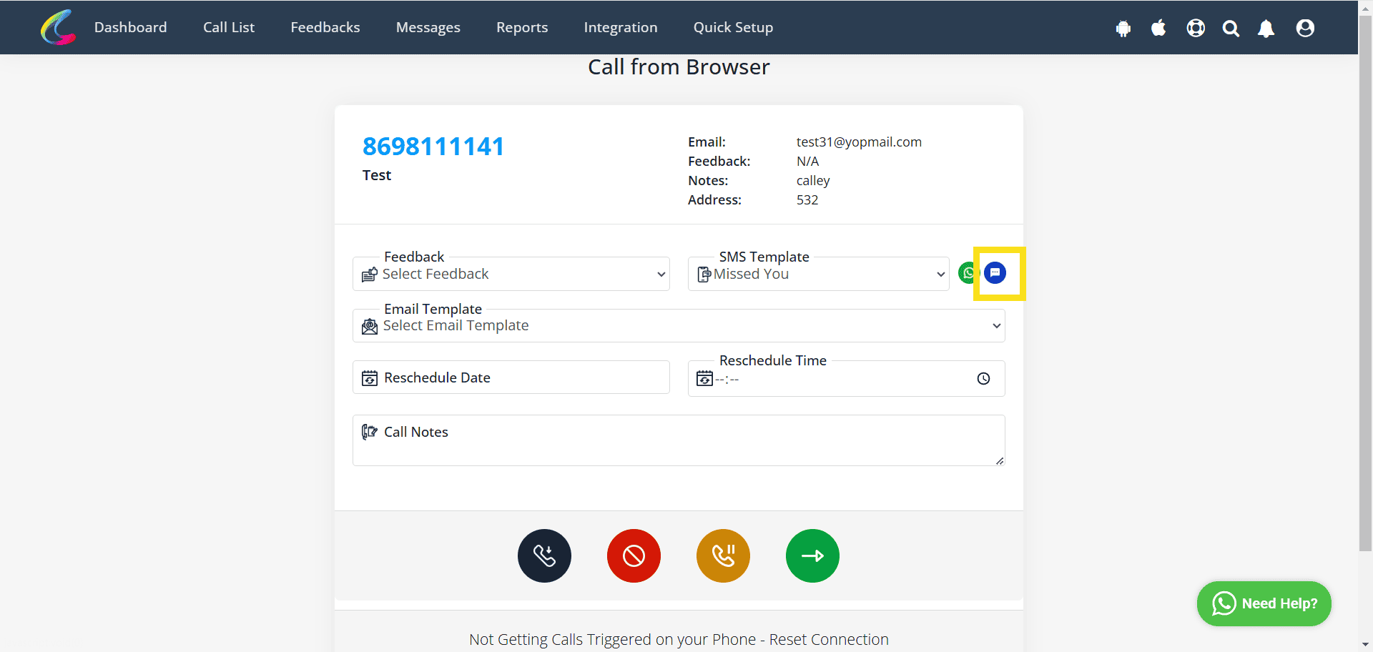Open the support lifebuoy icon
The width and height of the screenshot is (1373, 652).
tap(1196, 28)
